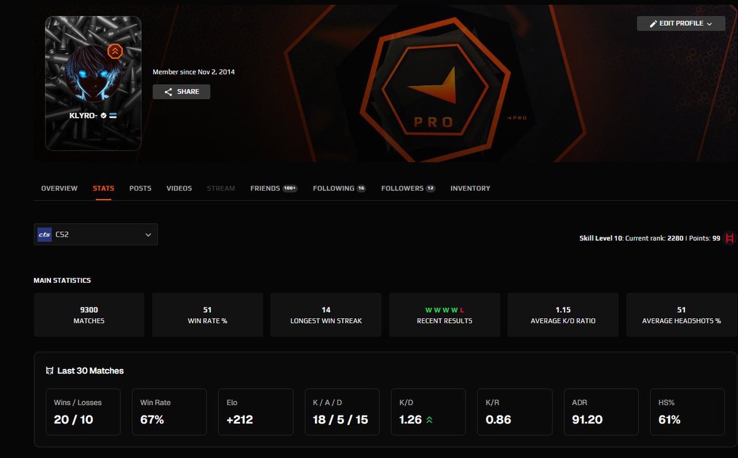The height and width of the screenshot is (458, 738).
Task: Click the share icon in the SHARE button
Action: (169, 92)
